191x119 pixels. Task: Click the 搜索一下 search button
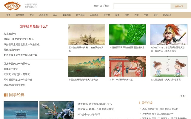(x=179, y=6)
